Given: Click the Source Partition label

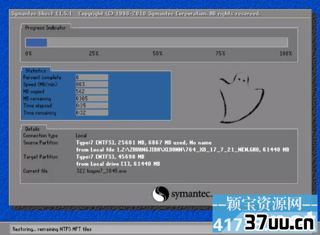Looking at the screenshot, I should (40, 143).
